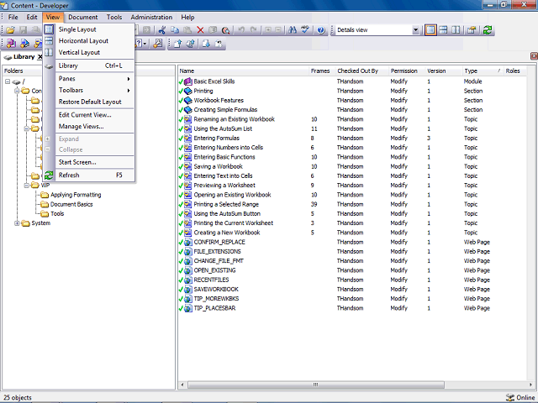Click the first icon in second toolbar row
This screenshot has height=403, width=538.
click(11, 44)
